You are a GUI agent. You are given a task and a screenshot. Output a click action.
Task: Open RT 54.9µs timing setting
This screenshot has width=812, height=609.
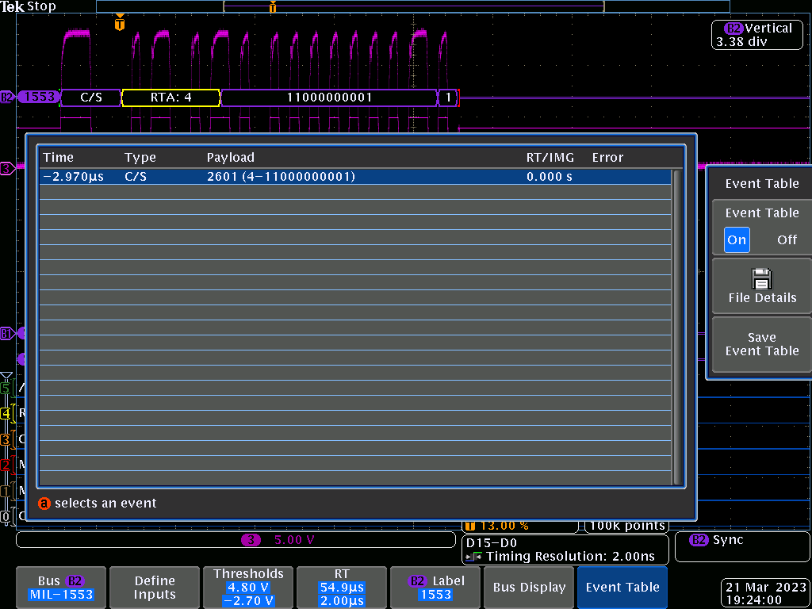click(x=341, y=588)
